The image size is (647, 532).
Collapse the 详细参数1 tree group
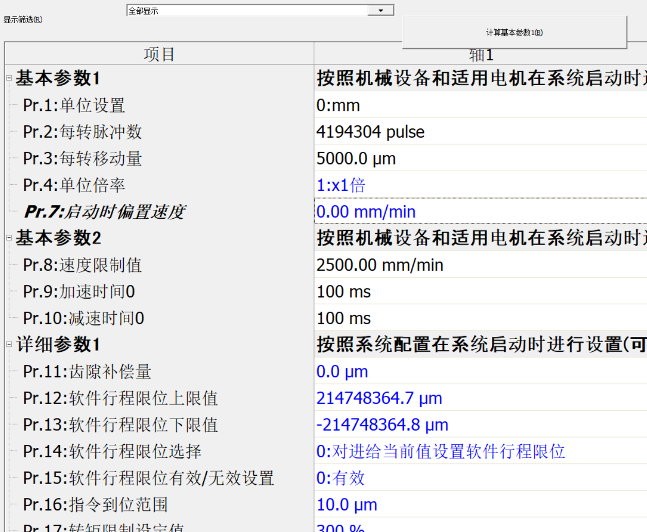pos(9,344)
